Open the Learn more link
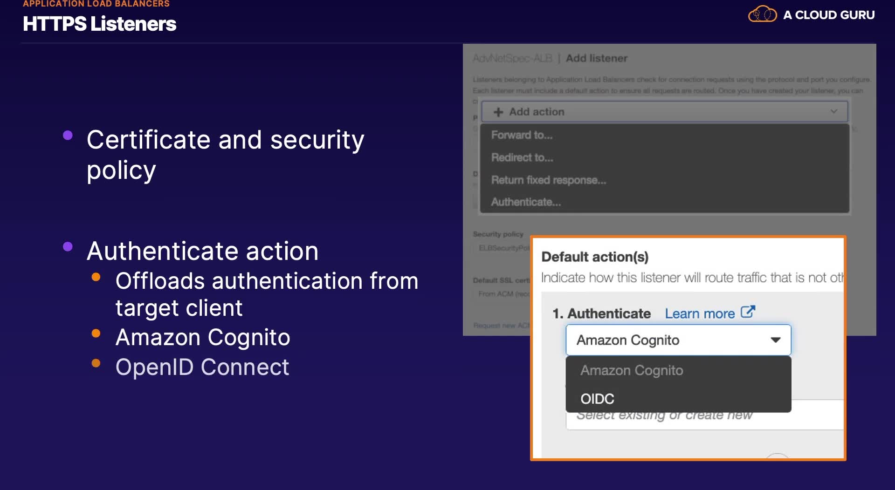Viewport: 895px width, 490px height. 700,313
